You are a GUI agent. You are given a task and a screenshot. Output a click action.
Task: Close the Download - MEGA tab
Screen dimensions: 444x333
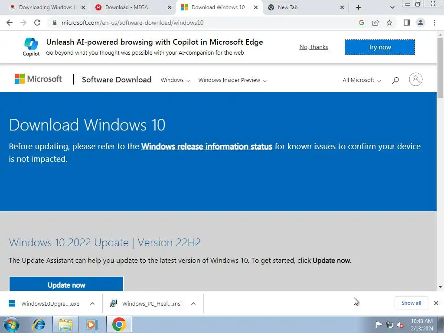170,7
